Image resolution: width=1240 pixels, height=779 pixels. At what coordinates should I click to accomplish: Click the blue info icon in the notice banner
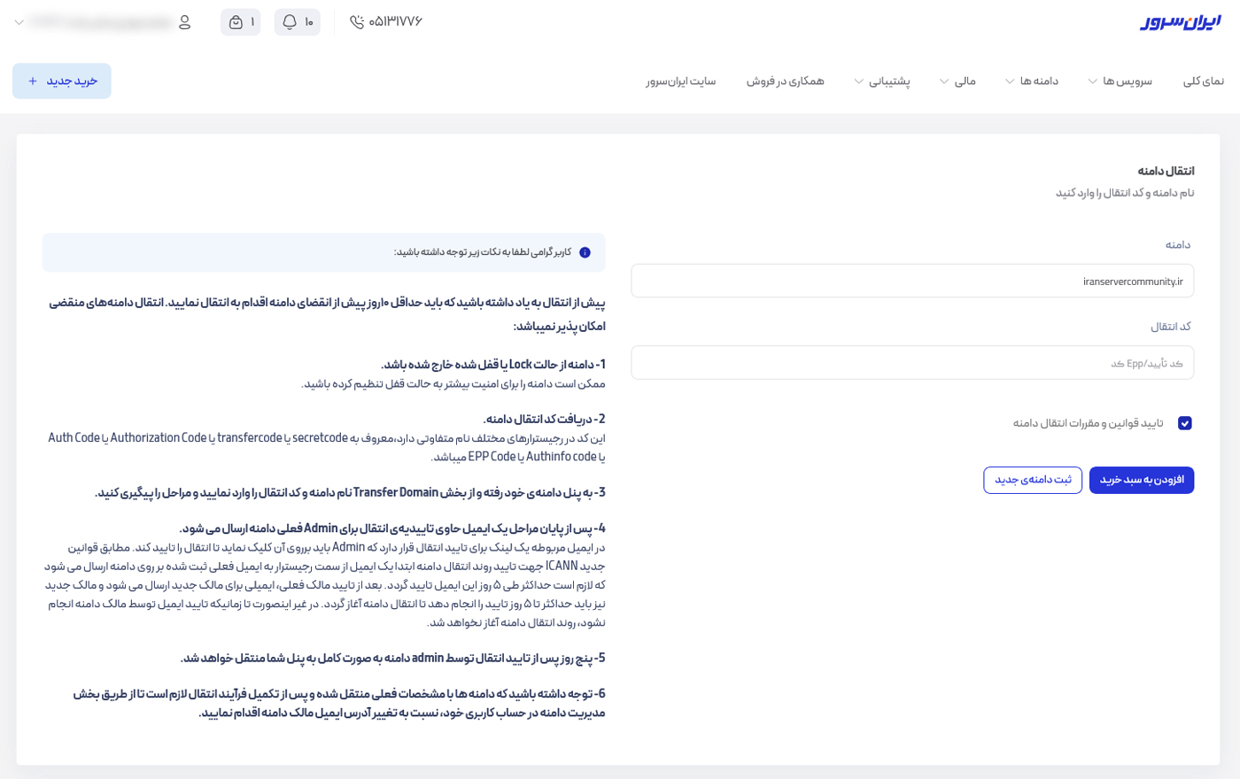(584, 252)
